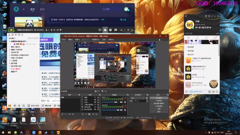The width and height of the screenshot is (240, 135).
Task: Lock the 选手1 source
Action: [98, 100]
